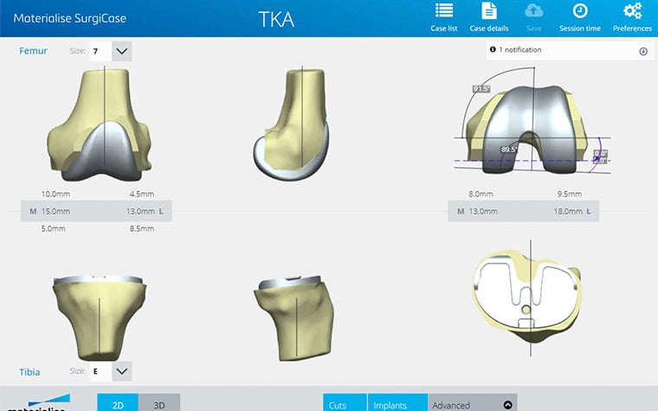Screen dimensions: 658x411
Task: Click the 9.5mm posterior measurement
Action: (x=570, y=194)
